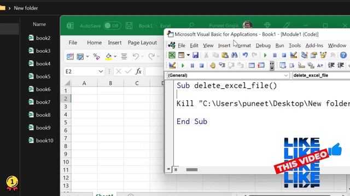Open the Excel Insert ribbon tab

(x=114, y=42)
